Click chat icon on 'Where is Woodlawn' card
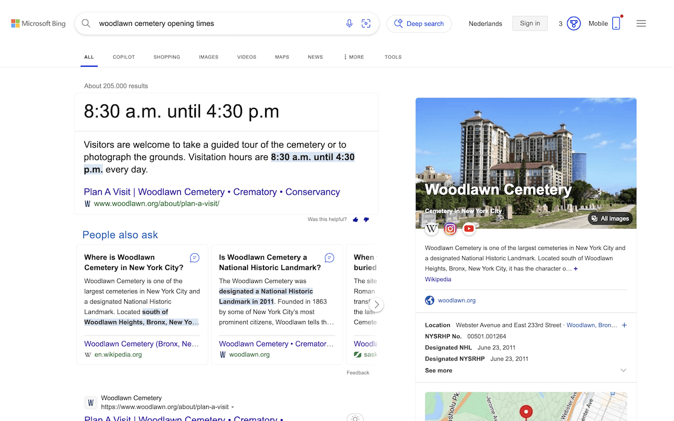 195,258
